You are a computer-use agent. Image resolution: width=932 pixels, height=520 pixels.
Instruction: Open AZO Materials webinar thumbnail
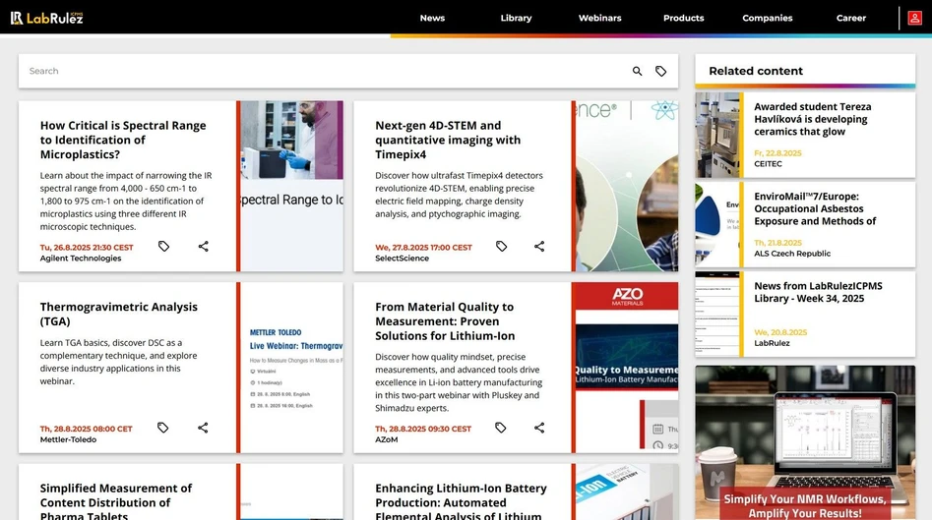tap(627, 368)
